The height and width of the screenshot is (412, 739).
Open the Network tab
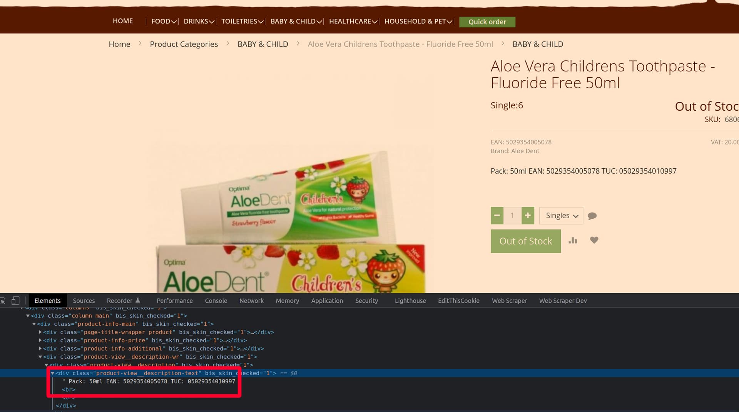[x=251, y=301]
